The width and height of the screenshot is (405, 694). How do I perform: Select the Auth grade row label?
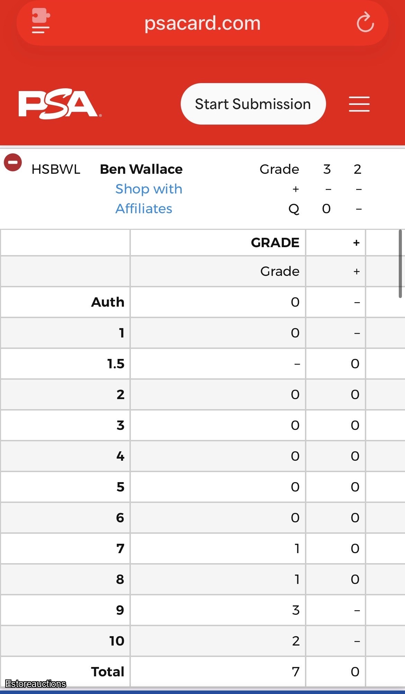point(108,302)
